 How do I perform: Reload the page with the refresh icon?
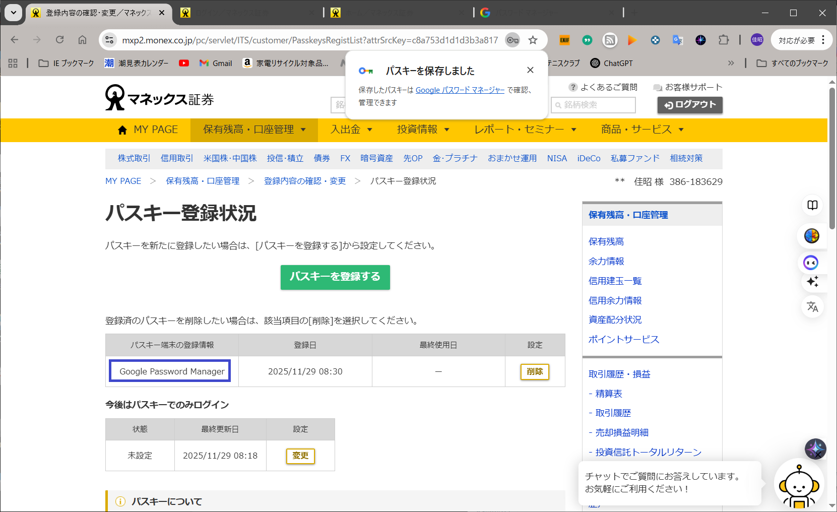point(59,40)
